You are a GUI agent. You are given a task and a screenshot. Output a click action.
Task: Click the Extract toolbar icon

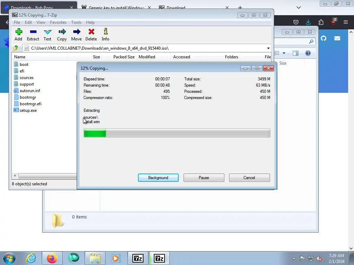point(33,35)
